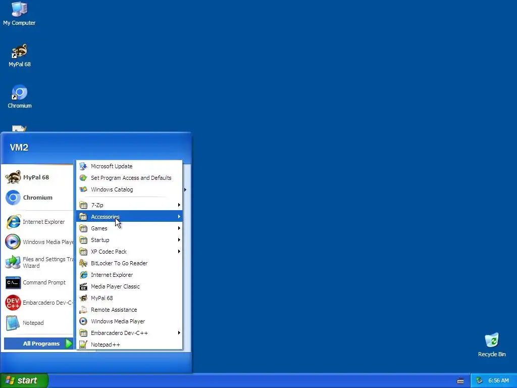The width and height of the screenshot is (517, 388).
Task: Click MyPal 68 raccoon icon in pinned list
Action: click(13, 177)
